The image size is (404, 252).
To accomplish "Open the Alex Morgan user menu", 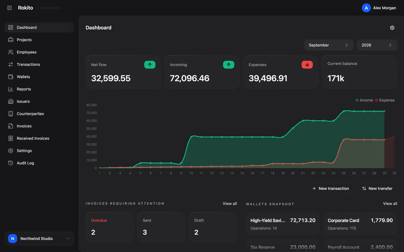I will point(379,8).
